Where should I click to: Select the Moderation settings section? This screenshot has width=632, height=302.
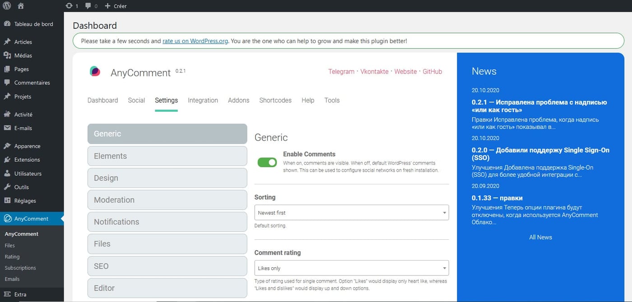(x=167, y=200)
